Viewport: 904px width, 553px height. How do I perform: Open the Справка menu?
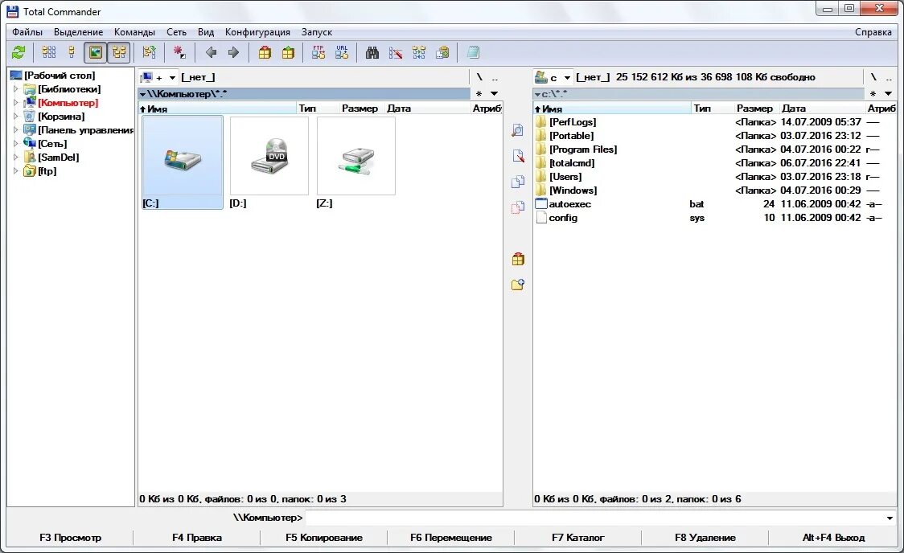click(873, 32)
